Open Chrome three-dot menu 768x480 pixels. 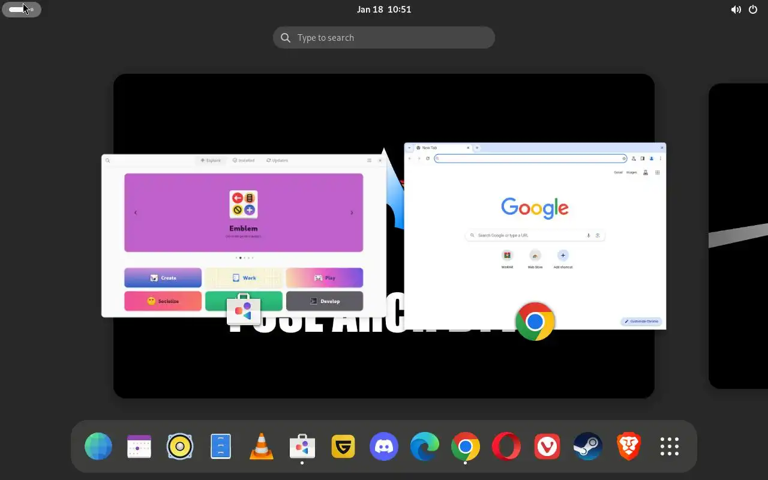click(x=661, y=158)
